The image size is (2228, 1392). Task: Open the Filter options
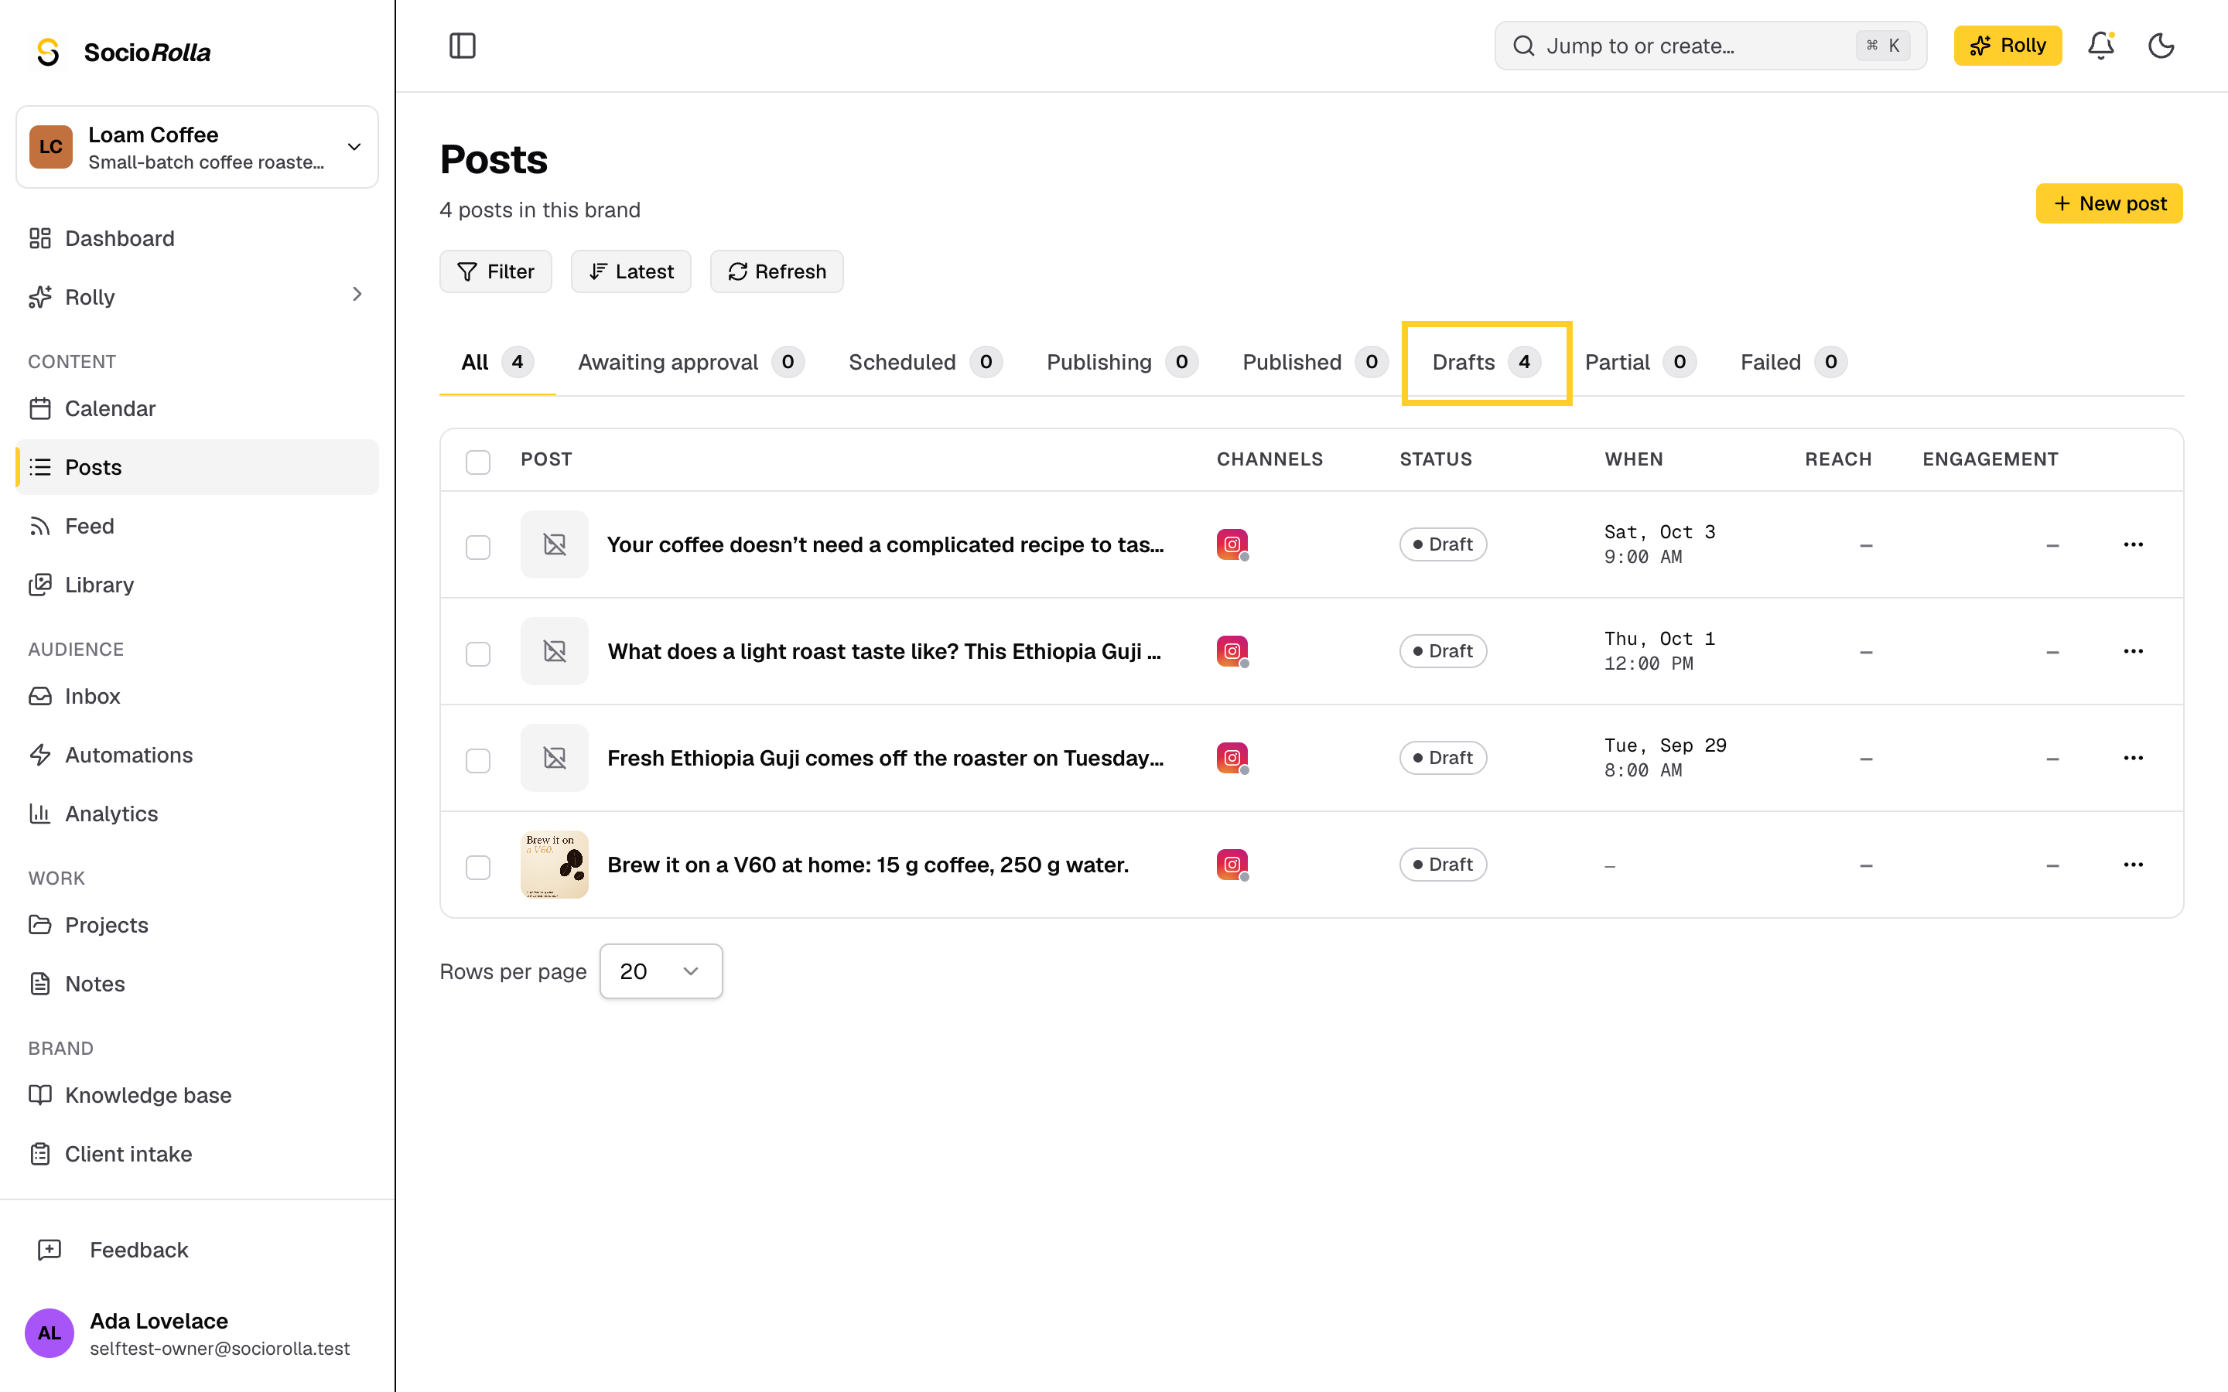[x=495, y=271]
